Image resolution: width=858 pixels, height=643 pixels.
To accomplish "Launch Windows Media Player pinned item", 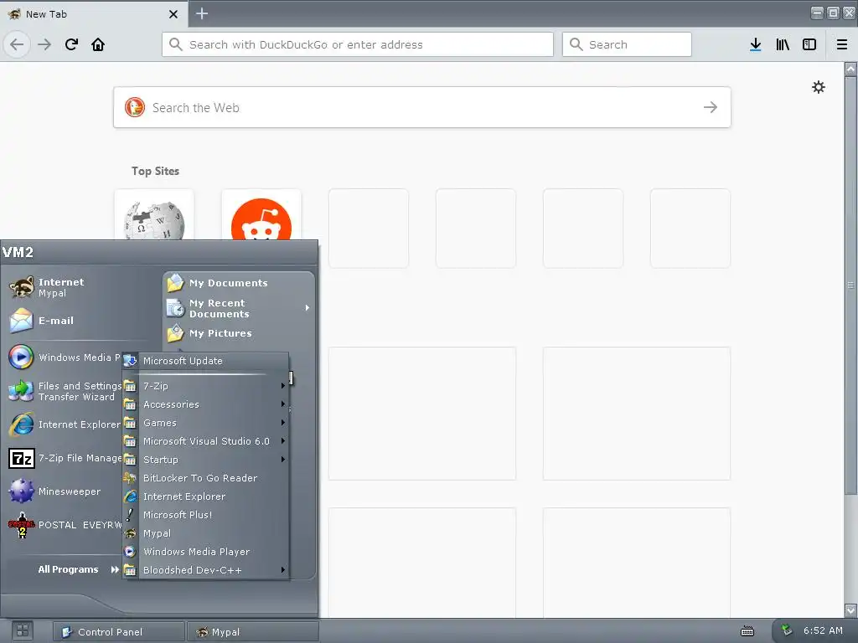I will click(65, 357).
